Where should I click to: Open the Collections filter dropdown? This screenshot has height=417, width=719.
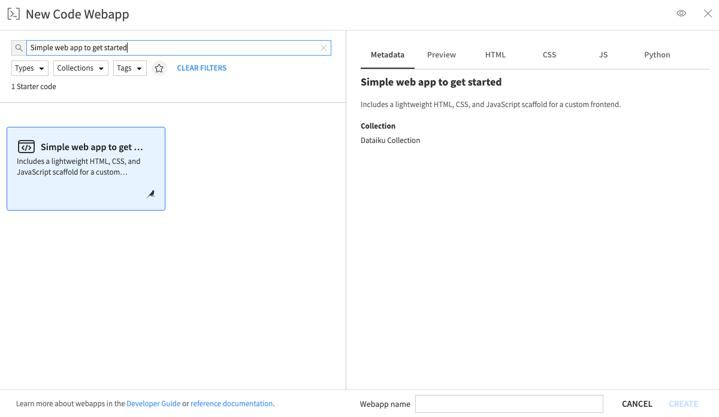81,68
